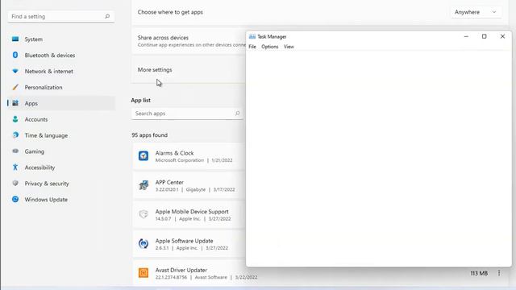The height and width of the screenshot is (290, 516).
Task: Open Network & internet settings
Action: click(48, 71)
